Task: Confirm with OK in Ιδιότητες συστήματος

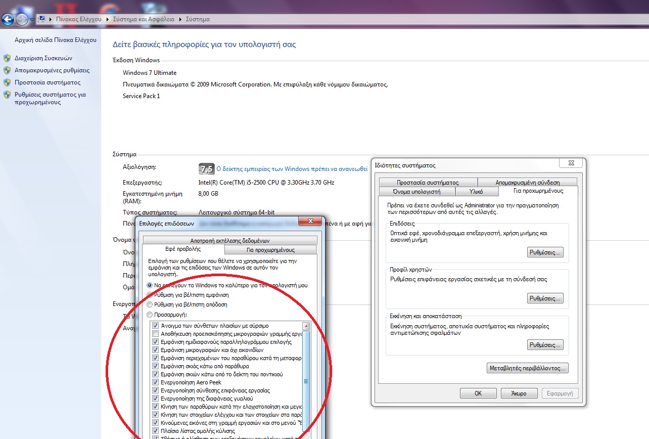Action: (478, 393)
